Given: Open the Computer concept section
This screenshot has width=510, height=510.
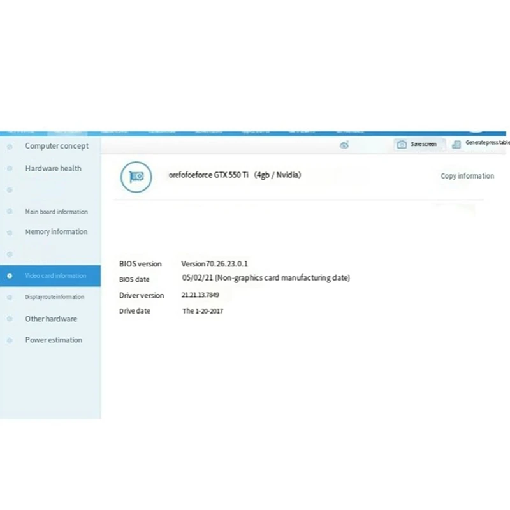Looking at the screenshot, I should pyautogui.click(x=57, y=146).
